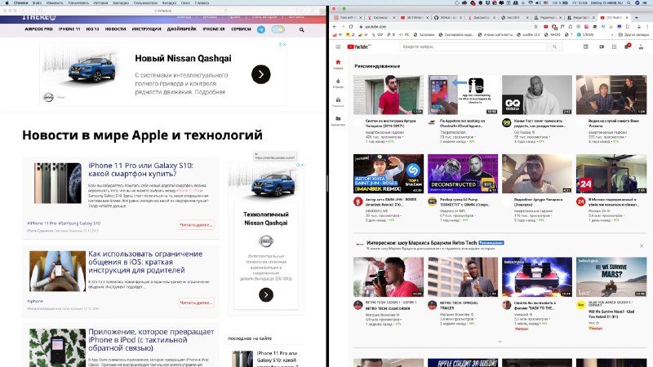Expand Retro Tech section with chevron
Viewport: 653px width, 367px height.
pyautogui.click(x=500, y=342)
